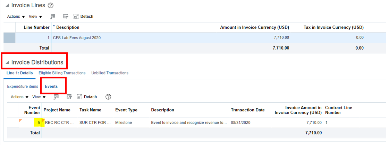Open the Expenditure items sub-tab
Screen dimensions: 389x145
[23, 86]
